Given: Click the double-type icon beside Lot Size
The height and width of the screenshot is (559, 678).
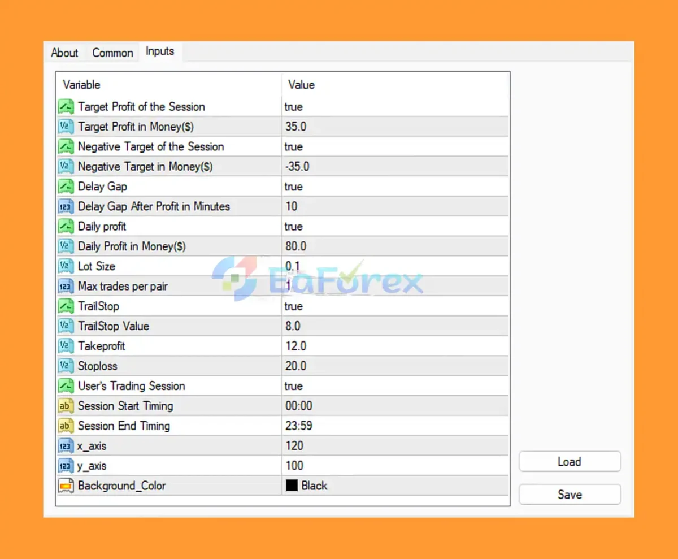Looking at the screenshot, I should (x=66, y=266).
